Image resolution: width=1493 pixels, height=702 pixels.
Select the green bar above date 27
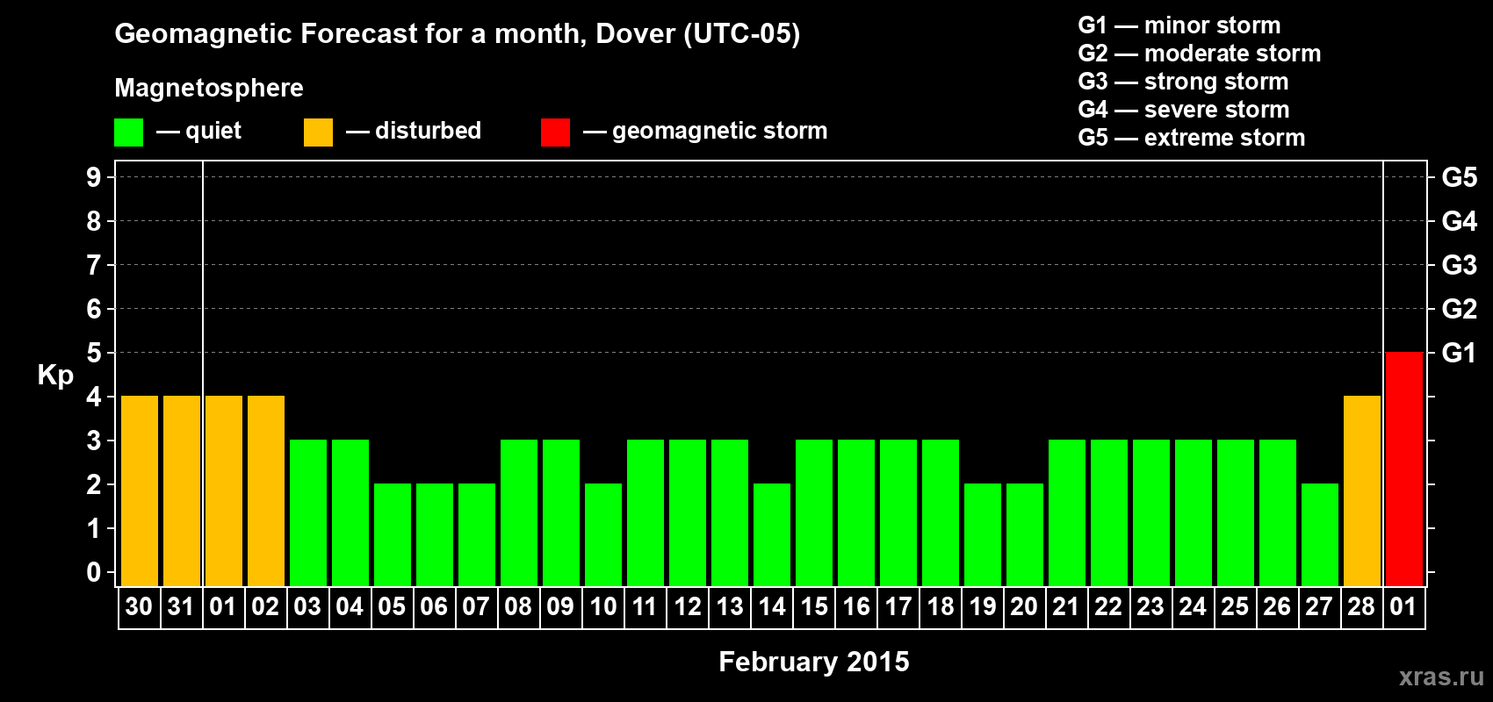[1320, 534]
